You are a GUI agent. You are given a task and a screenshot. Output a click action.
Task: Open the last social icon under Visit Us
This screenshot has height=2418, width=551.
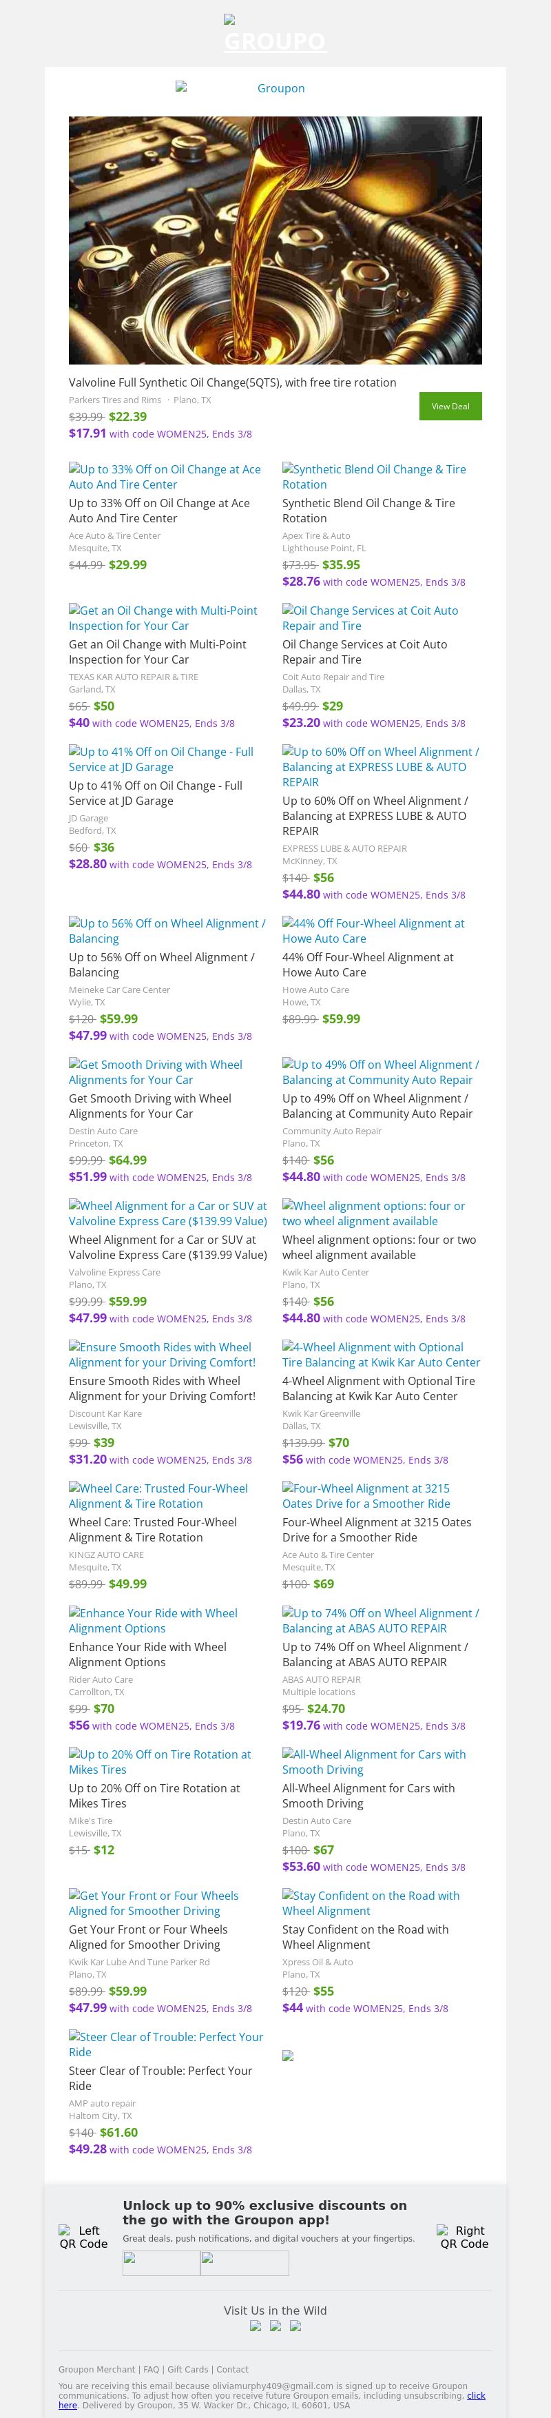[295, 2326]
